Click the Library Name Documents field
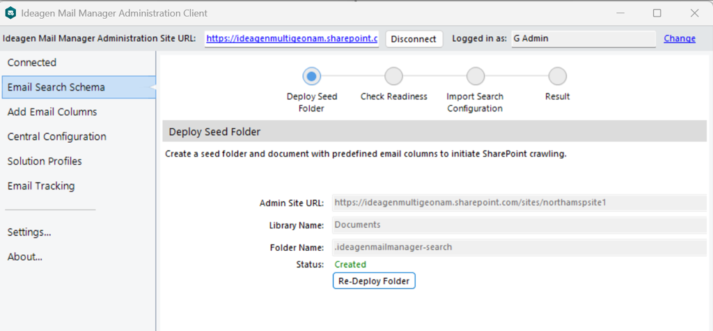 [x=519, y=224]
